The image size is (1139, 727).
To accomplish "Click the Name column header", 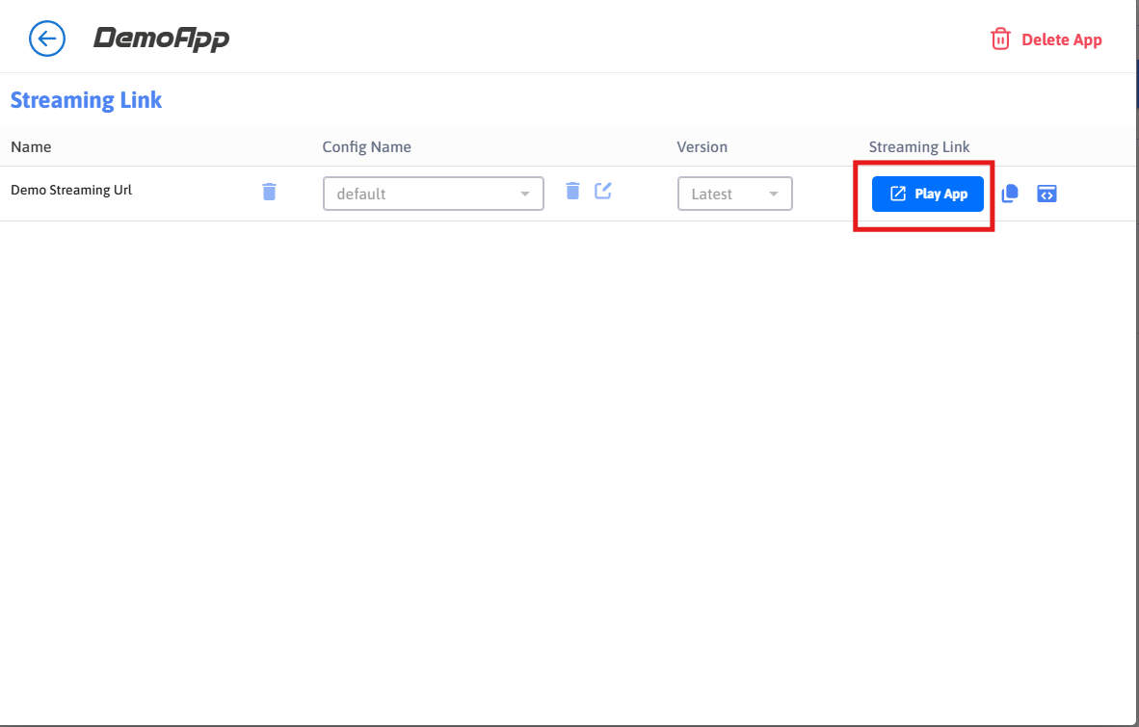I will click(31, 147).
